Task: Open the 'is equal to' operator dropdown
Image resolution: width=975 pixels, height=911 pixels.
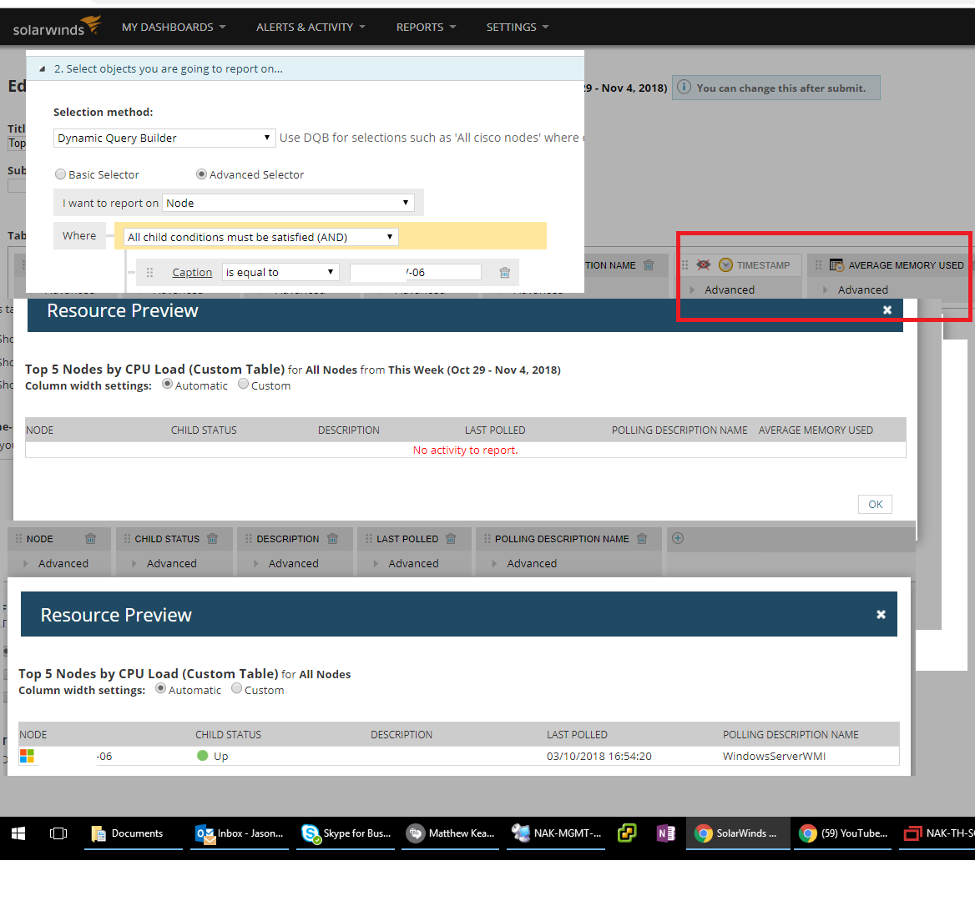Action: pos(280,272)
